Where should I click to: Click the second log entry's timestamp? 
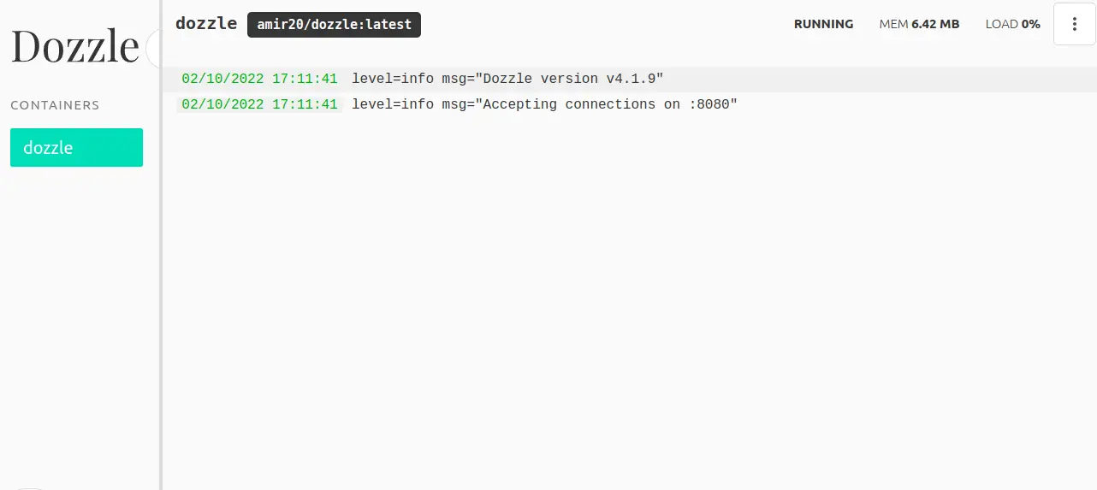(x=259, y=104)
